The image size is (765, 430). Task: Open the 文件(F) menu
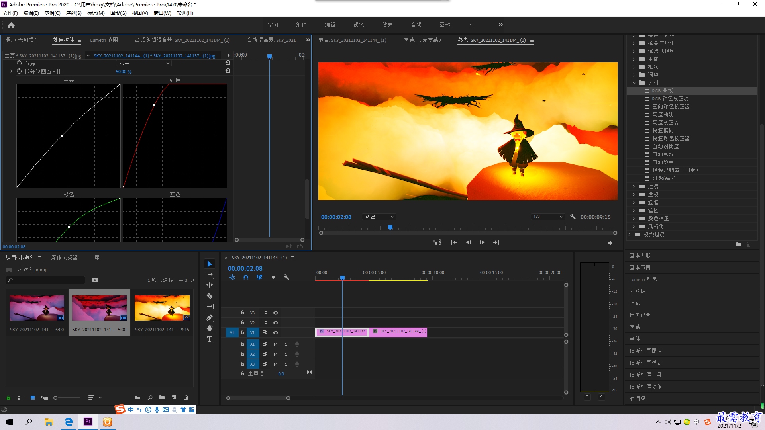coord(10,13)
